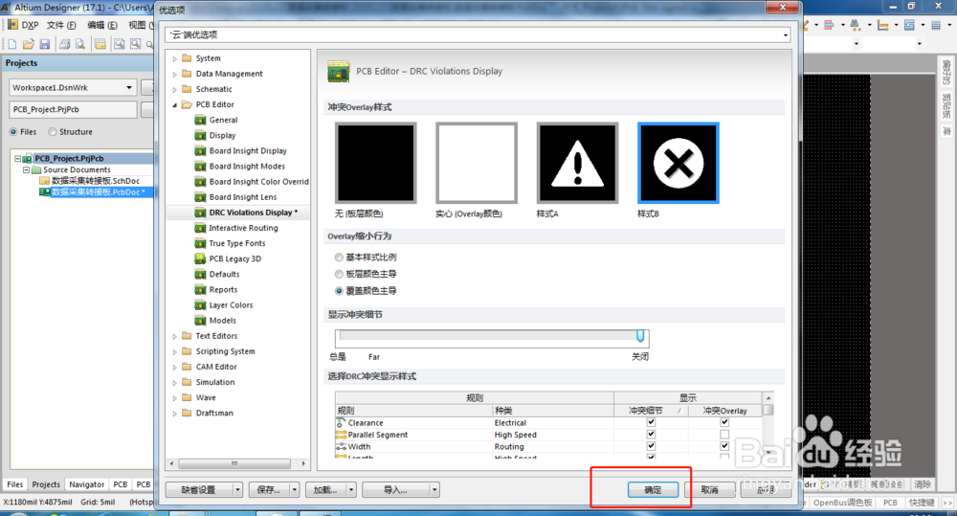Select the Style B cross-mark overlay thumbnail
The image size is (957, 516).
coord(679,163)
